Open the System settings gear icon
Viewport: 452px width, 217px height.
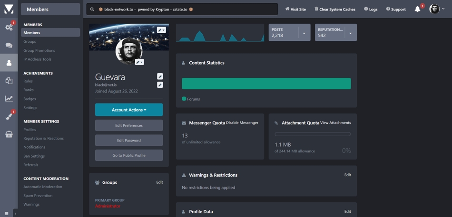coord(9,27)
